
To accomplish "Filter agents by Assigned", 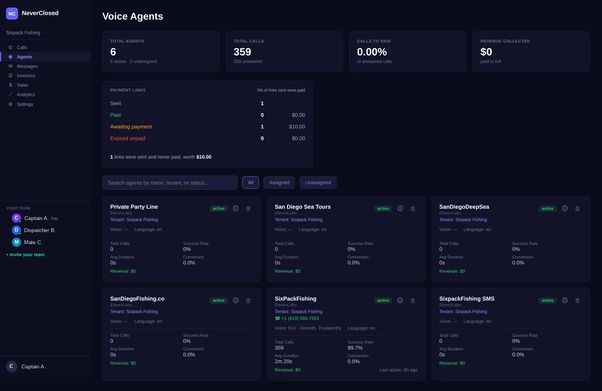I will click(x=279, y=182).
